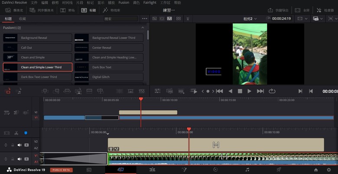338x174 pixels.
Task: Open the 检查器 inspector panel
Action: 325,10
